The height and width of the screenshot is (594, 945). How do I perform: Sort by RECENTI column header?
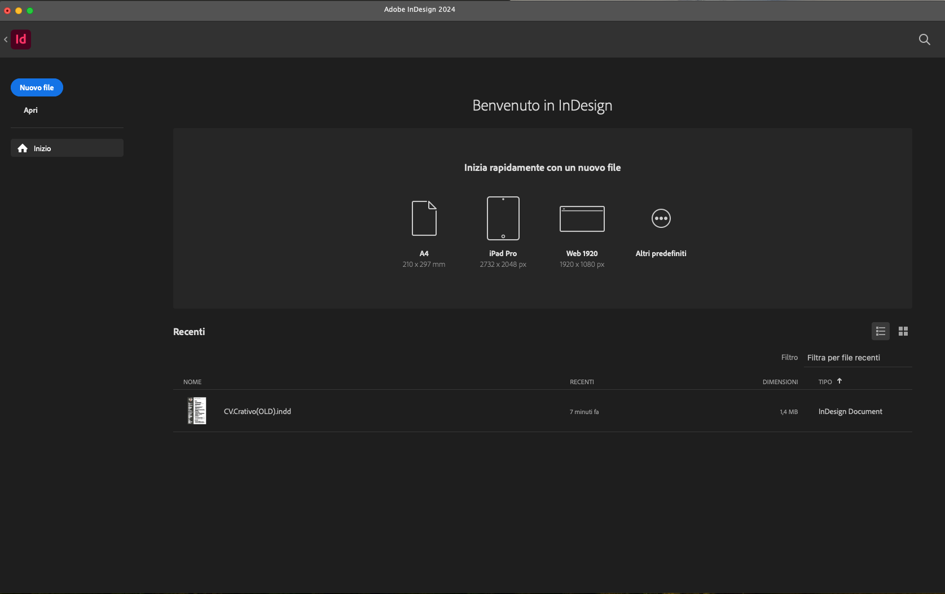[x=582, y=382]
